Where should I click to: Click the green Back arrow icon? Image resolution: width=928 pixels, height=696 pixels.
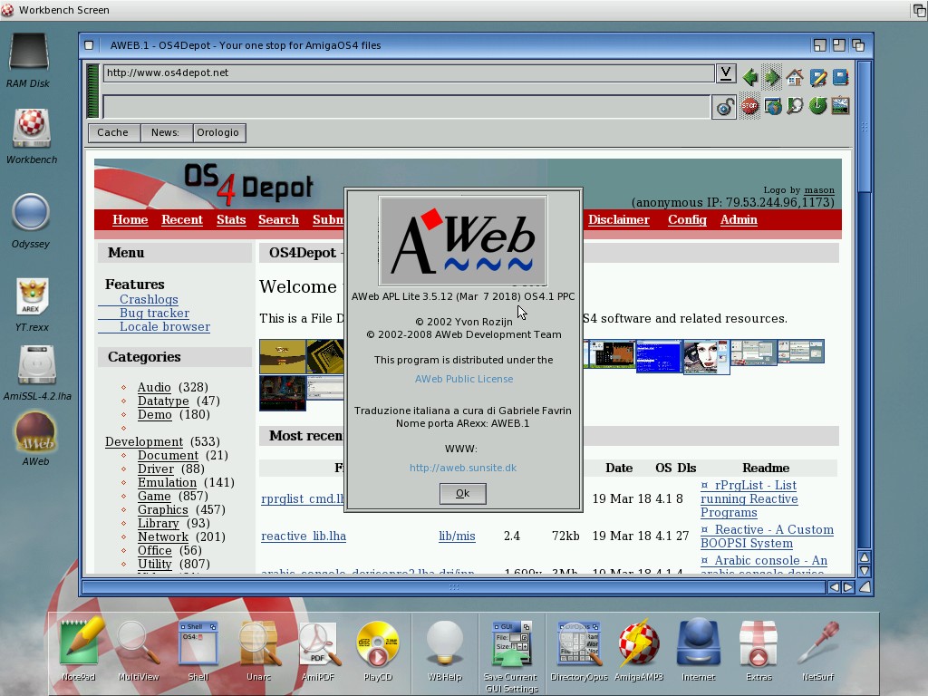[750, 78]
